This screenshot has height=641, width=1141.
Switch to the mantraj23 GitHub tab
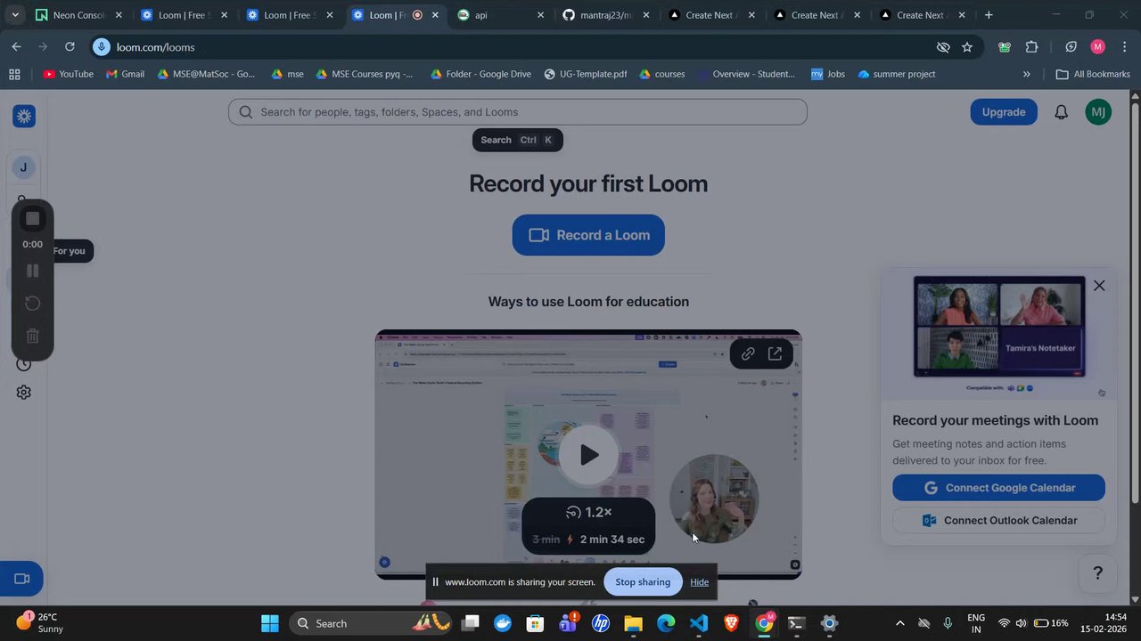point(605,15)
